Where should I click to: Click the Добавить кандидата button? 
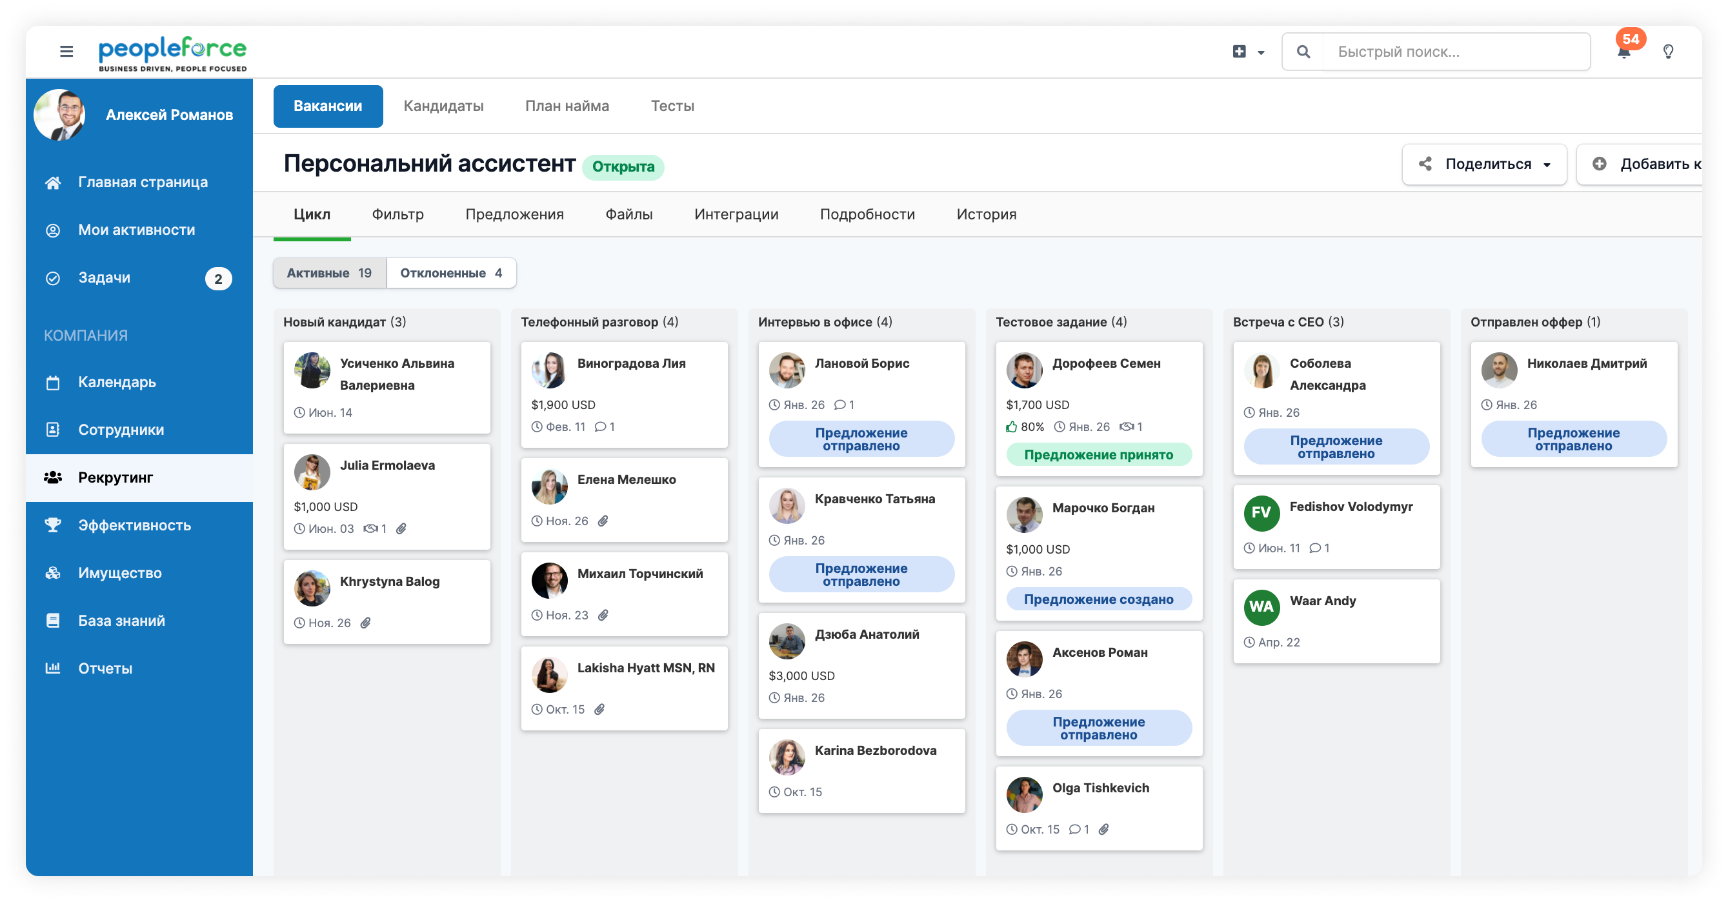[x=1643, y=165]
